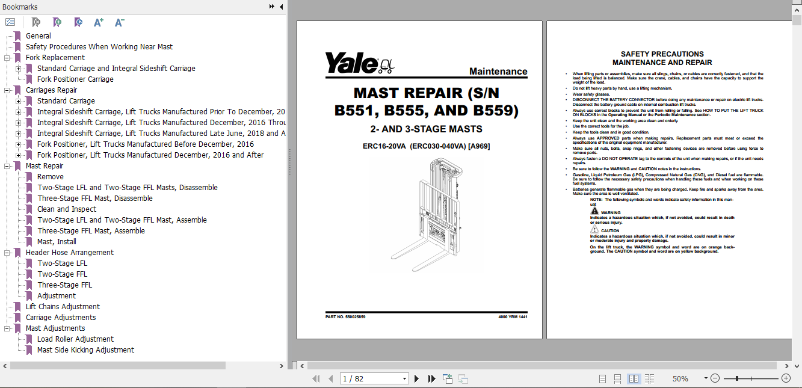Switch to single page view
Viewport: 802px width, 388px height.
point(602,378)
